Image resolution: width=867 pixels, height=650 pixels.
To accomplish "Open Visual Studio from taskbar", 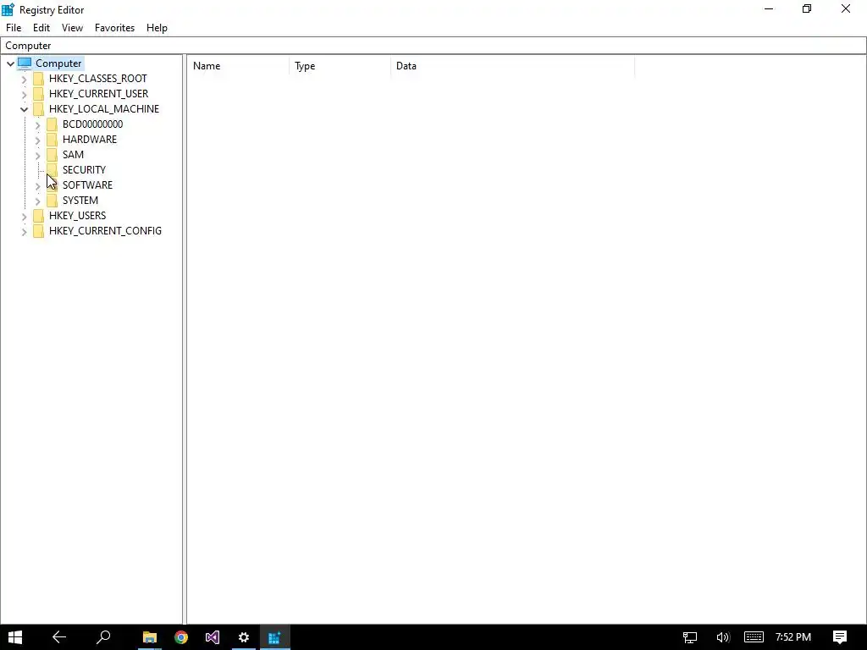I will tap(213, 637).
